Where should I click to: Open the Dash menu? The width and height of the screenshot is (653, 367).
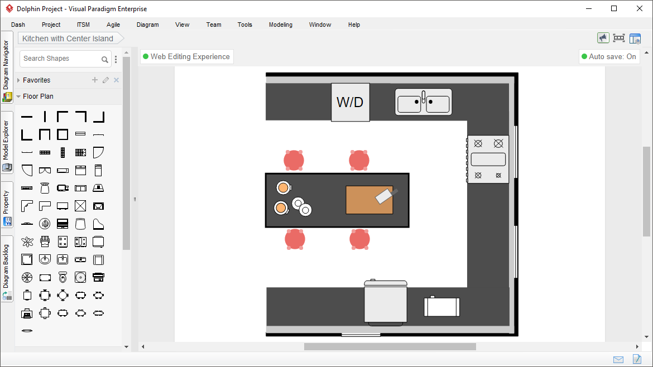(x=18, y=25)
